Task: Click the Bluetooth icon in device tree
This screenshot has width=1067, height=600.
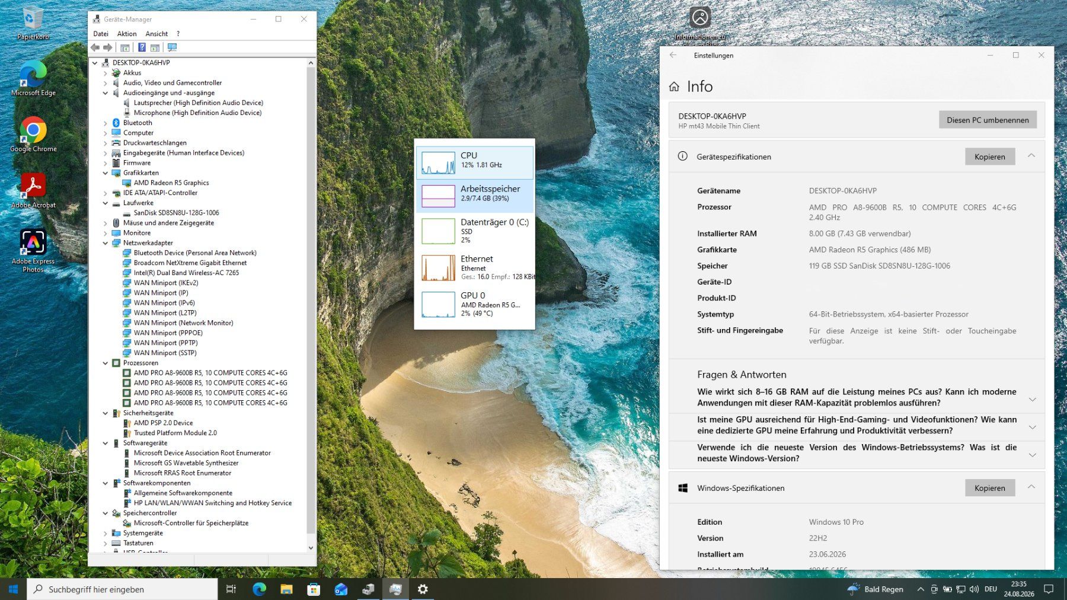Action: pyautogui.click(x=116, y=123)
